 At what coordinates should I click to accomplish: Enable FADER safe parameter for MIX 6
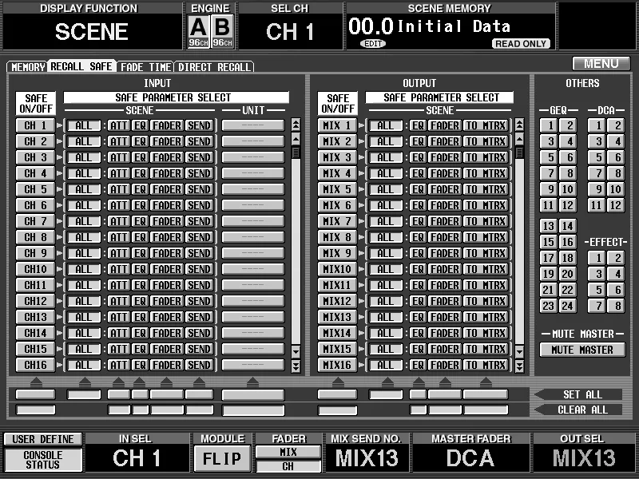[445, 205]
